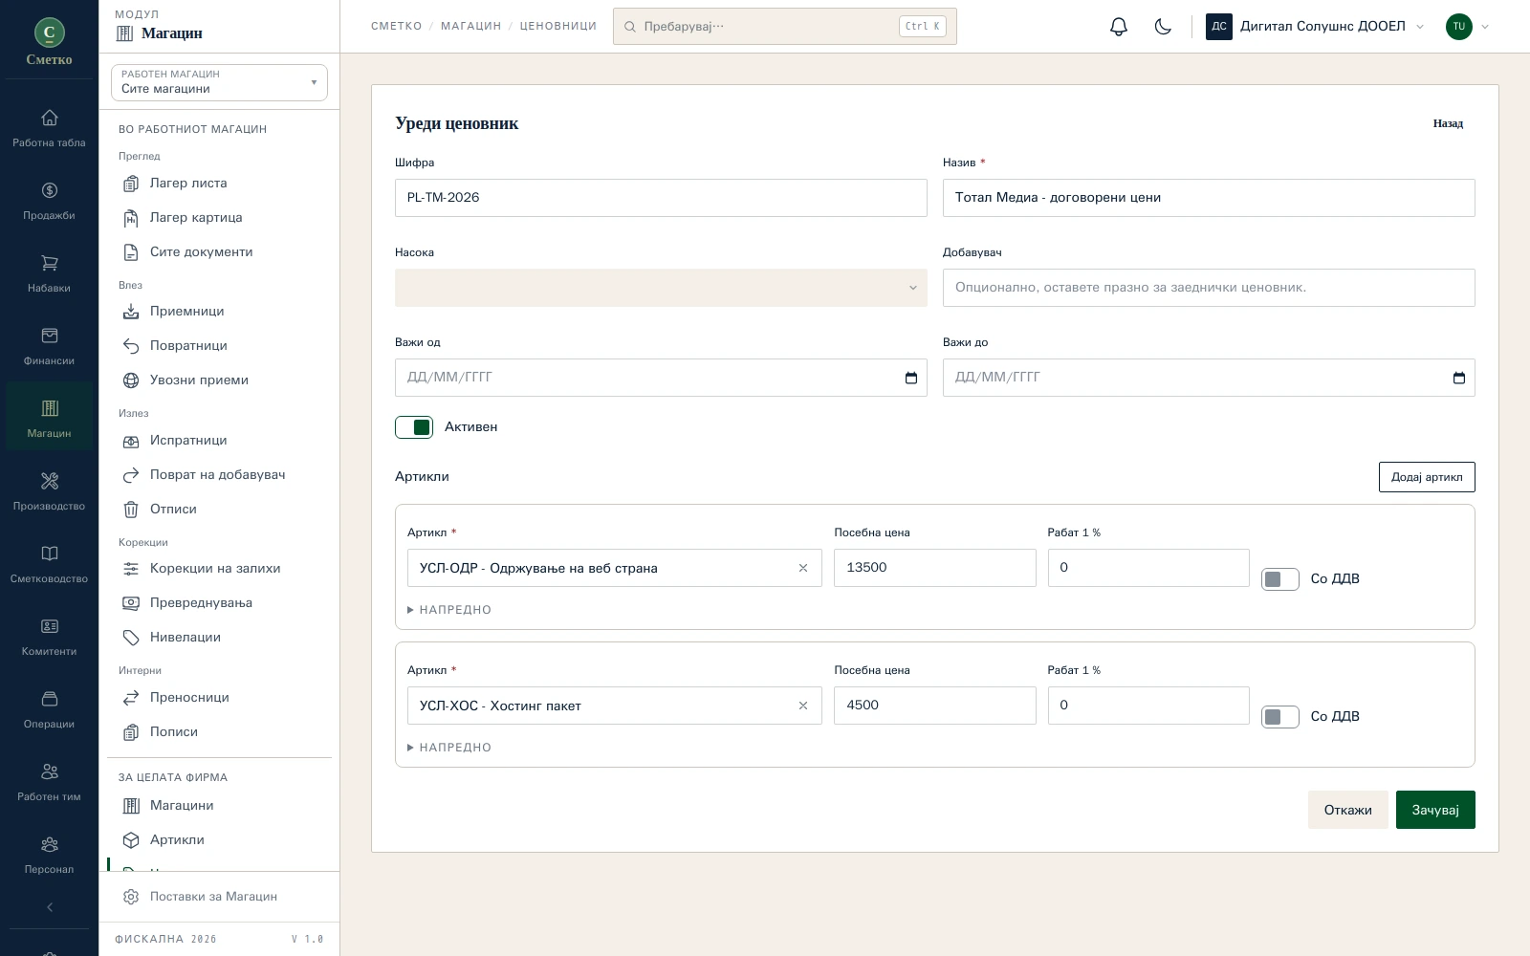Expand Напредно under УСЛ-ХОС article

(449, 748)
